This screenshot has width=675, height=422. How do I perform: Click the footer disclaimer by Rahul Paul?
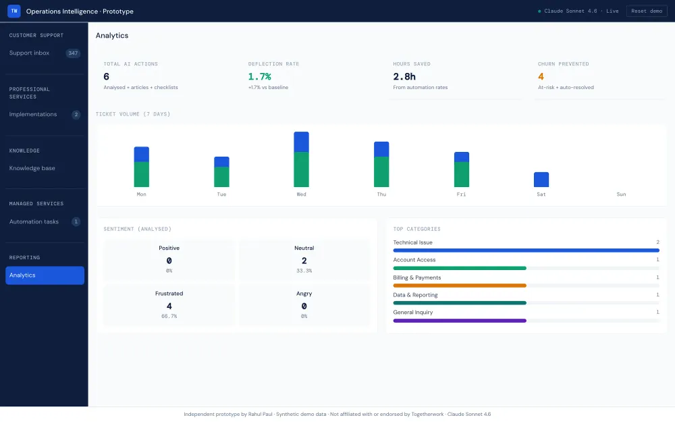coord(337,415)
